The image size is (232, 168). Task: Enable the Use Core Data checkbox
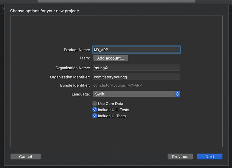click(x=94, y=104)
